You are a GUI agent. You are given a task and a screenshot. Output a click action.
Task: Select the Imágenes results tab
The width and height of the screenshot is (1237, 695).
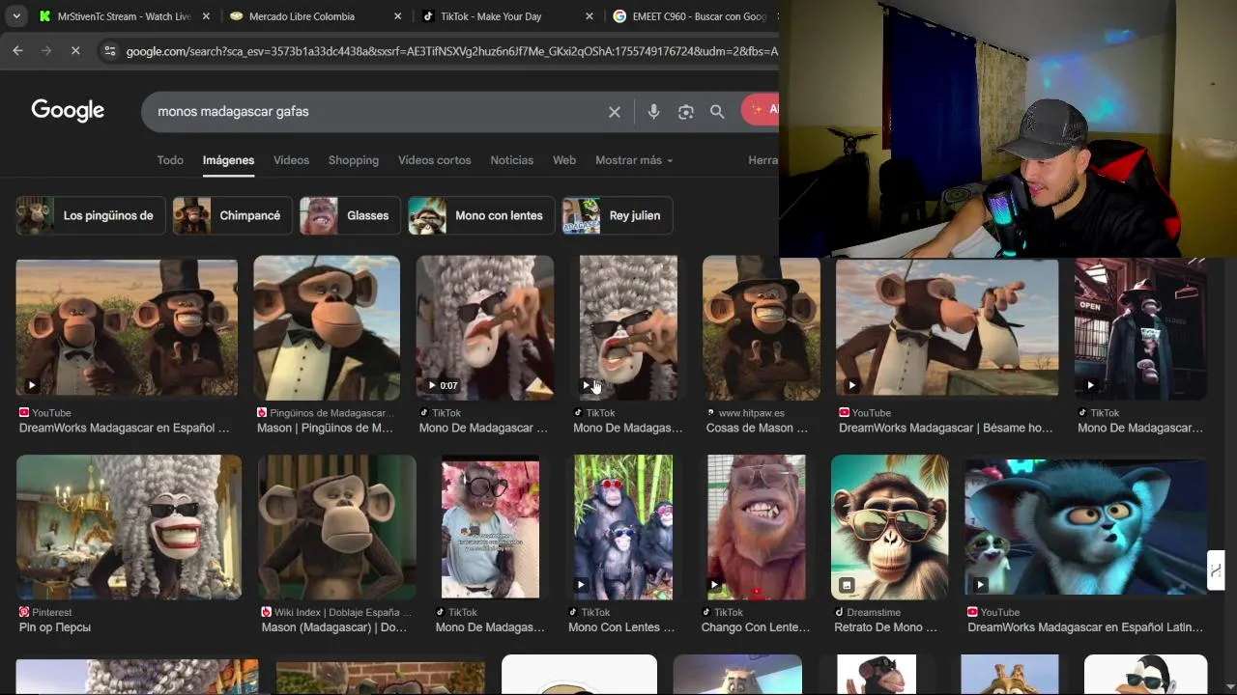(x=228, y=160)
